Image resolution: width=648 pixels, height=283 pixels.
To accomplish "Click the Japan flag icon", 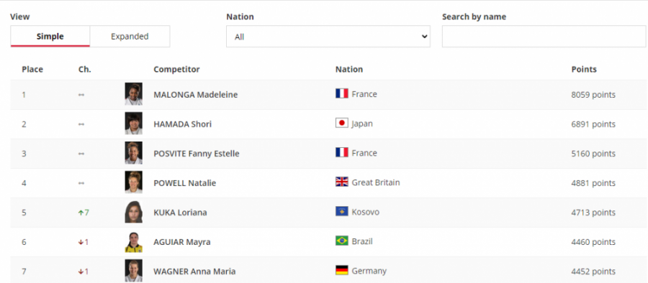I will click(x=342, y=123).
